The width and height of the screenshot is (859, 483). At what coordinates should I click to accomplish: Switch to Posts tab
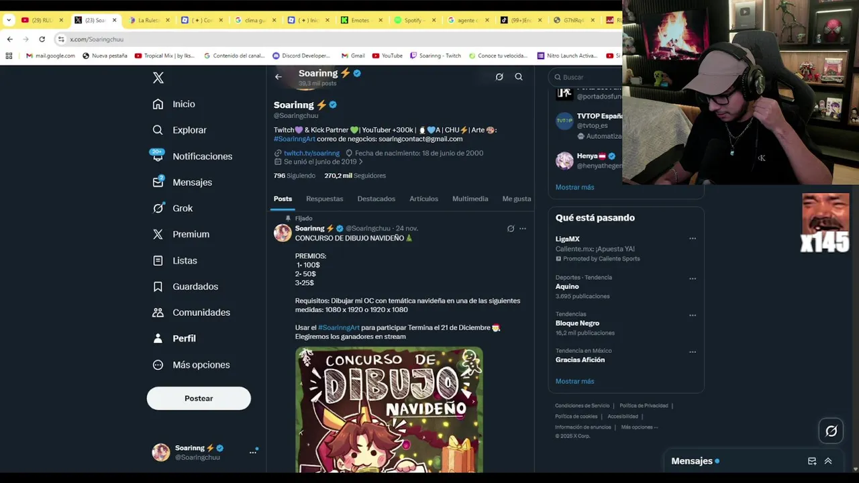coord(283,199)
